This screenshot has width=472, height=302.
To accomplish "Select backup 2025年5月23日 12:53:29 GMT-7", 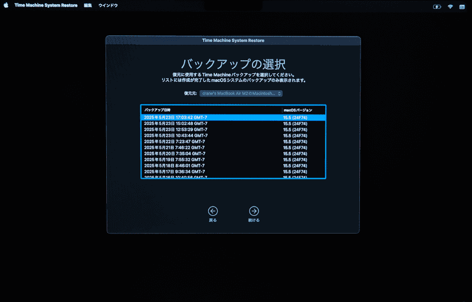I will coord(233,130).
